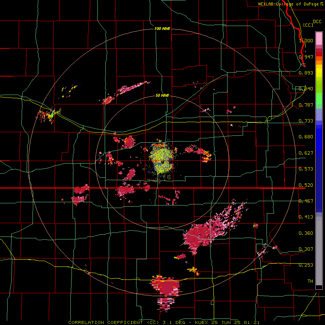
Task: Pick the pink segment atop the color bar
Action: pos(319,38)
